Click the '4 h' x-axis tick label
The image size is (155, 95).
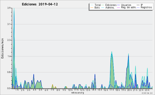pyautogui.click(x=35, y=90)
